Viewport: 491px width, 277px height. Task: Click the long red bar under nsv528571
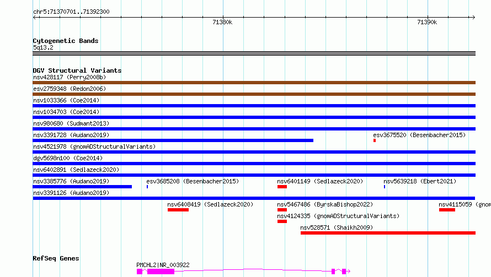[x=388, y=233]
